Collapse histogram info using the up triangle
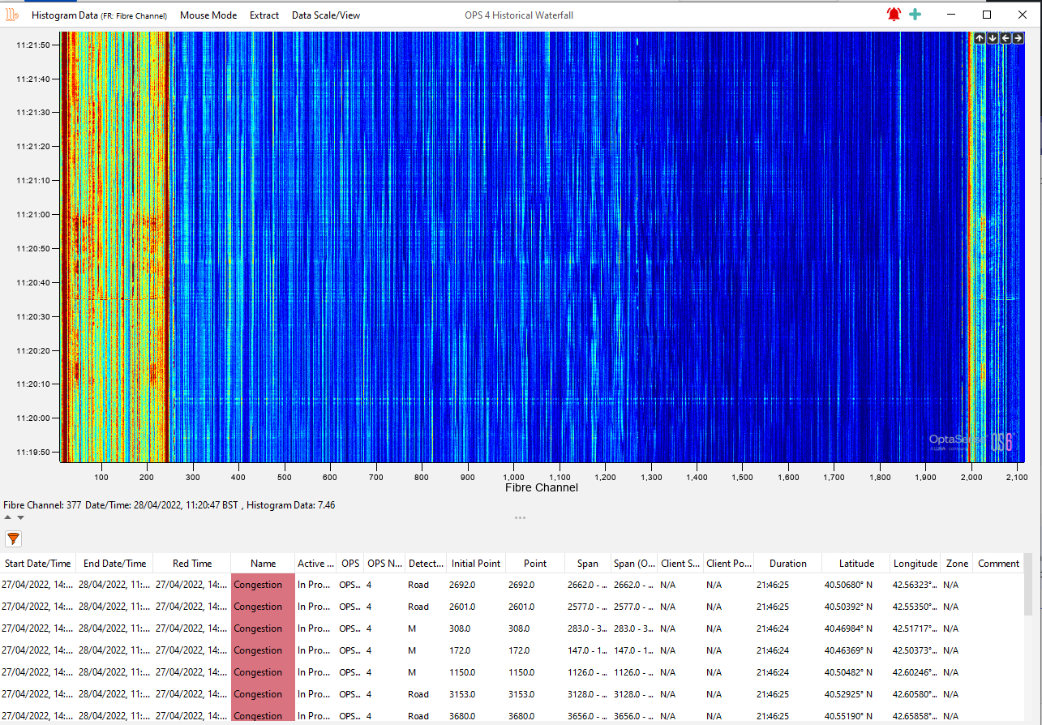 (x=9, y=517)
